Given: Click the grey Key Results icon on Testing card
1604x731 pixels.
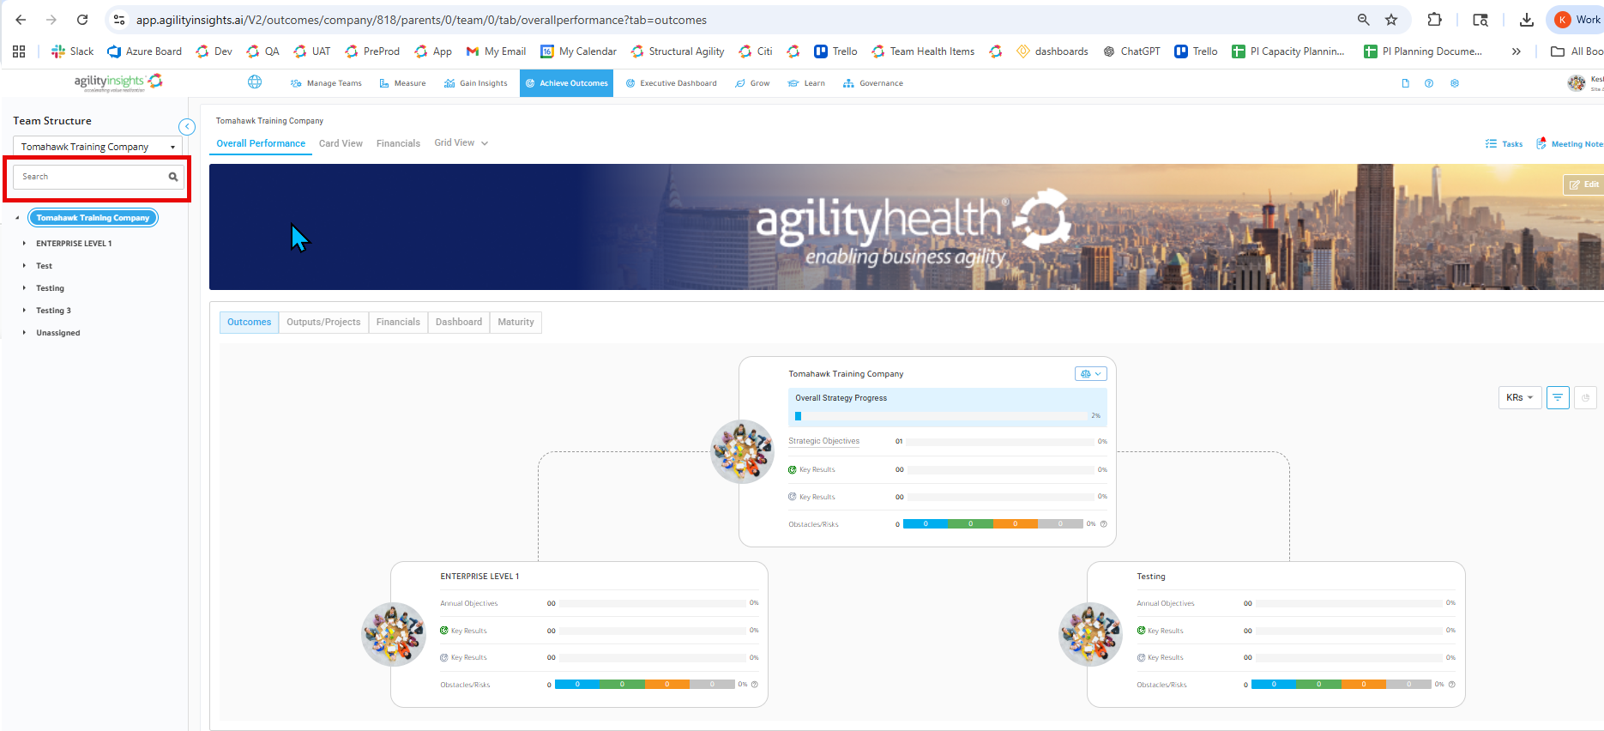Looking at the screenshot, I should pos(1141,657).
